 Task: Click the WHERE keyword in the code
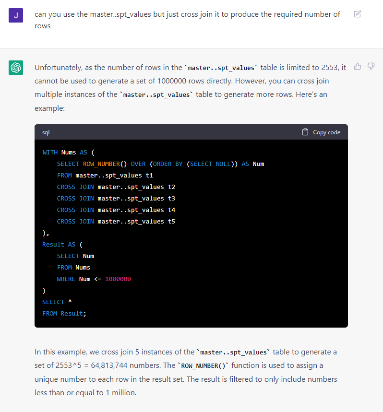[x=66, y=279]
